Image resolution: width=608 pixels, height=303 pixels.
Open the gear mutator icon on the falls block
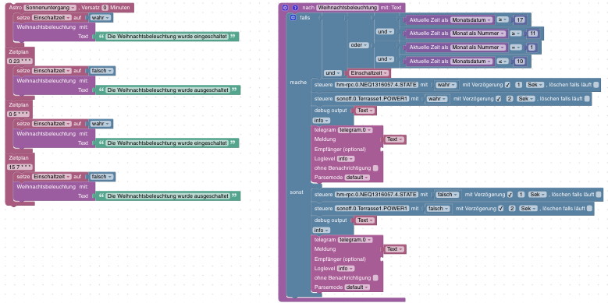(293, 17)
